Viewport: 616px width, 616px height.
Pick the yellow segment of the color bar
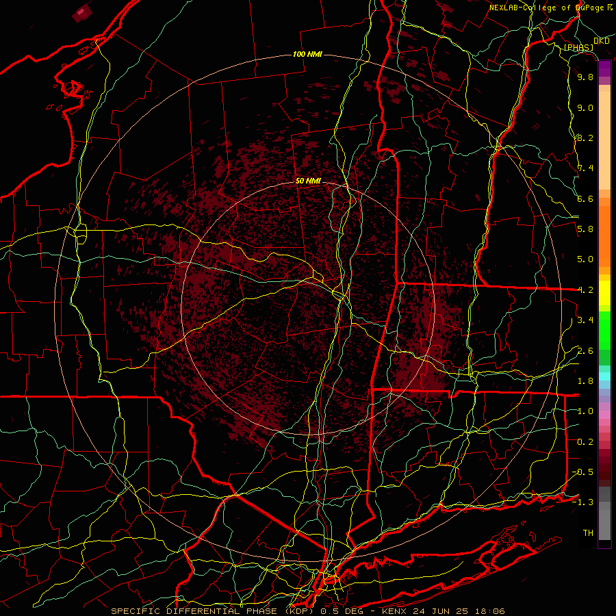click(x=604, y=293)
